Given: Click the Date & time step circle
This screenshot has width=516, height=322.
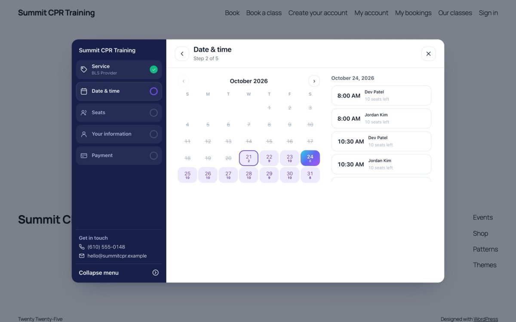Looking at the screenshot, I should click(154, 91).
